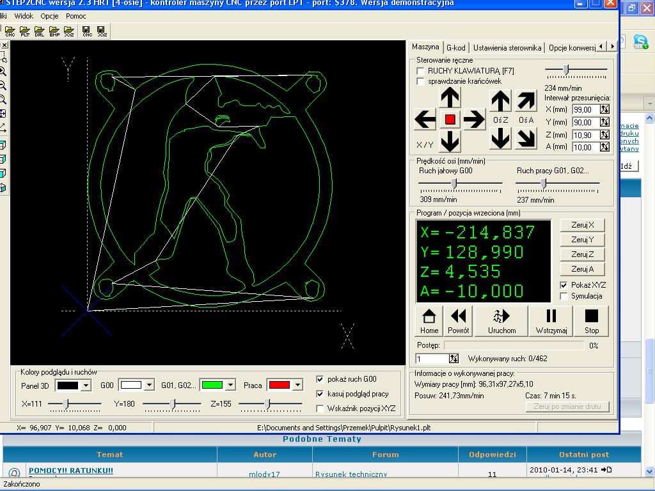Uncheck kasuj podgląd pracy
The width and height of the screenshot is (655, 491).
click(320, 394)
